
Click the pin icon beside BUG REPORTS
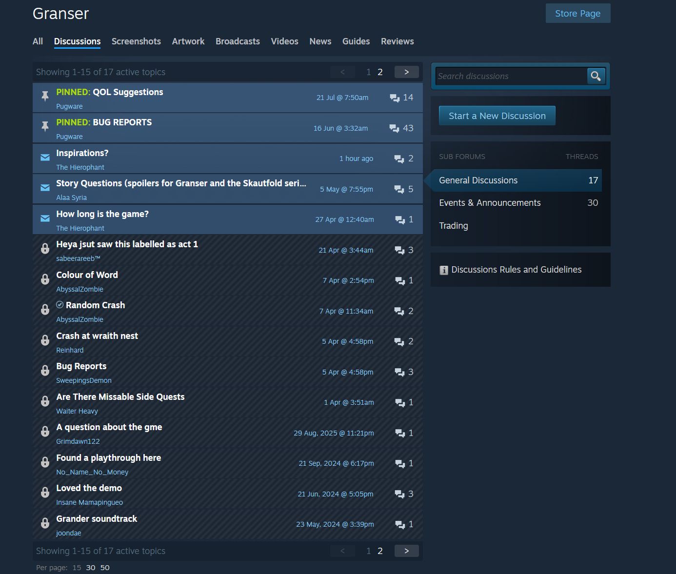[x=45, y=126]
